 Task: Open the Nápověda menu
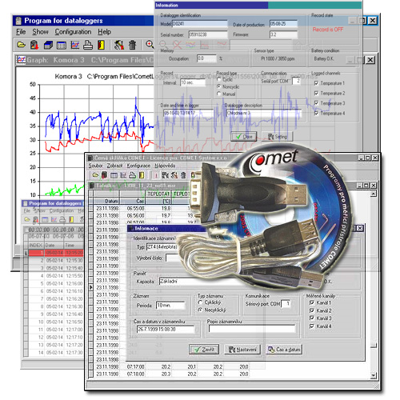click(x=165, y=166)
